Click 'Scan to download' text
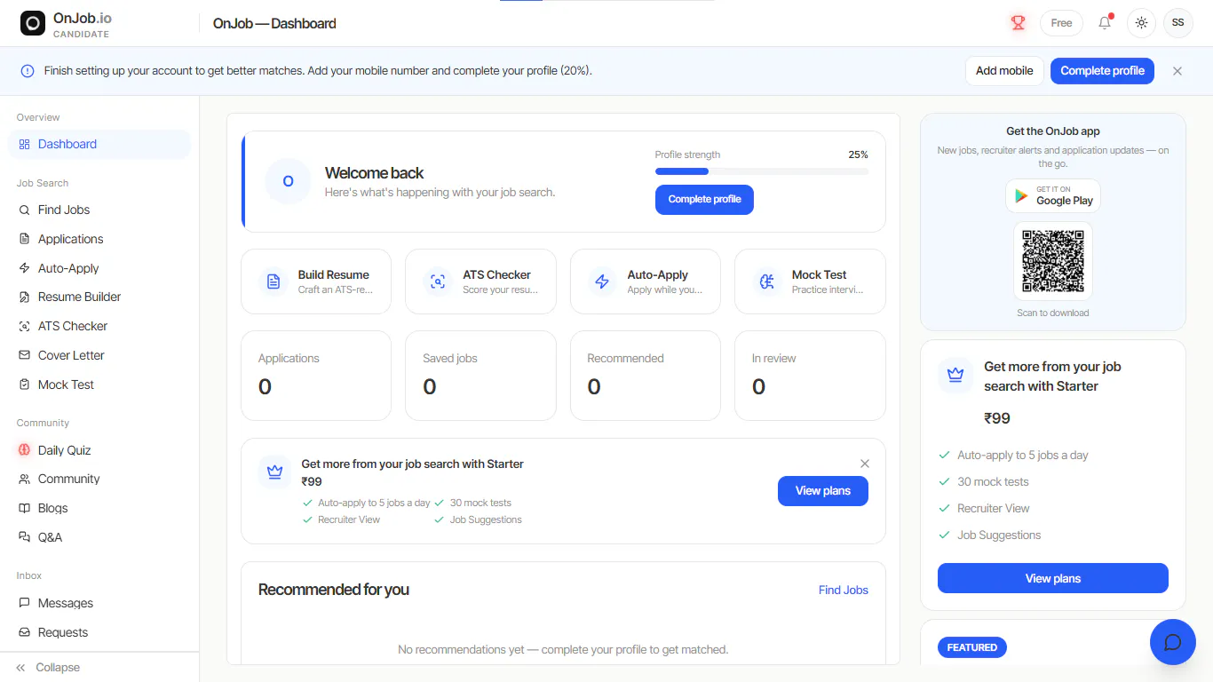 click(x=1053, y=313)
